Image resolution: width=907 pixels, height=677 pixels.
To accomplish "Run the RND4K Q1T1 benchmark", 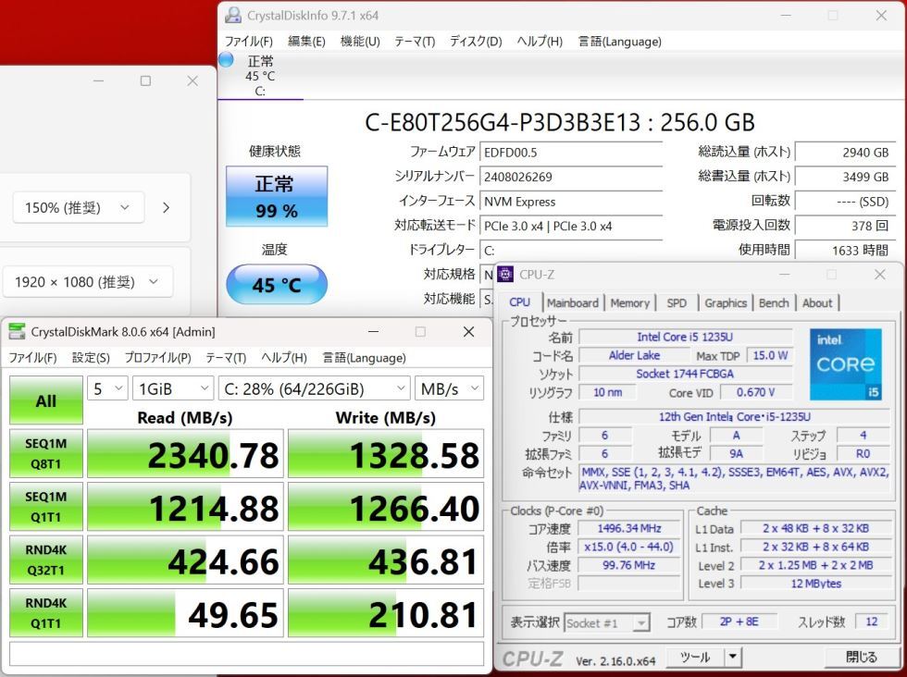I will click(45, 612).
